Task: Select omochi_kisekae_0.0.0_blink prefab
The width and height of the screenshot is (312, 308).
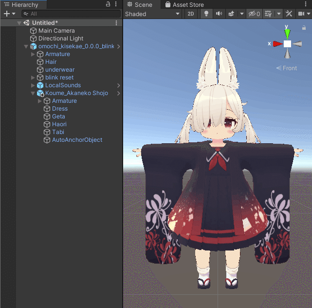Action: tap(76, 46)
